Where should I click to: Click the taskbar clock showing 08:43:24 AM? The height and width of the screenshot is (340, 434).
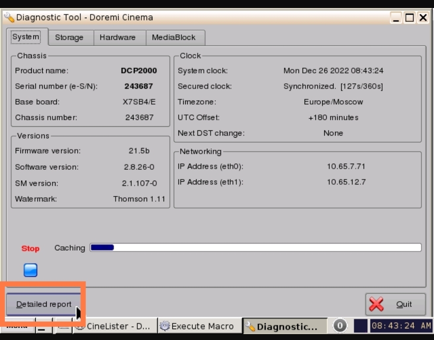[401, 326]
